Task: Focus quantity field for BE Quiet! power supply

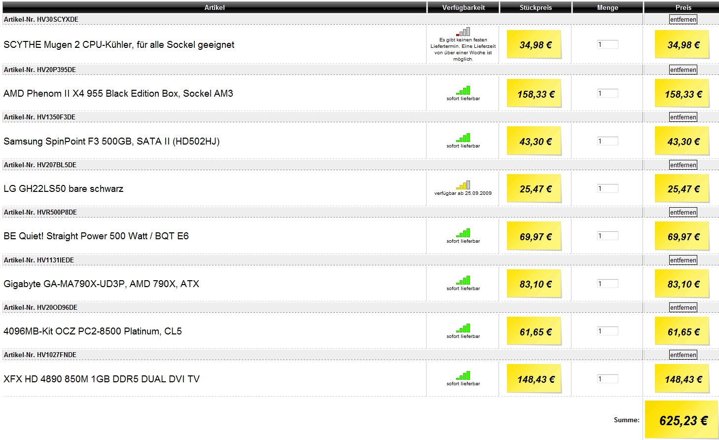Action: 608,236
